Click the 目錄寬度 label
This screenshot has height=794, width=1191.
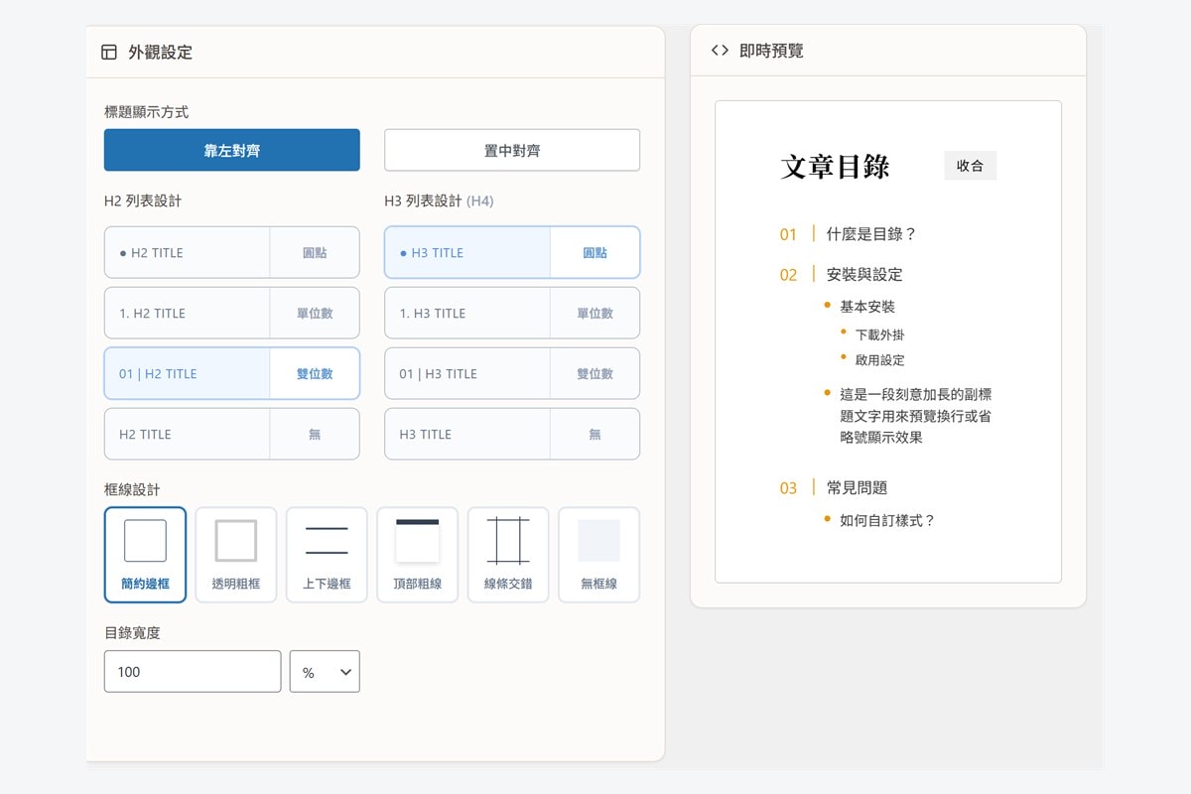(x=132, y=632)
